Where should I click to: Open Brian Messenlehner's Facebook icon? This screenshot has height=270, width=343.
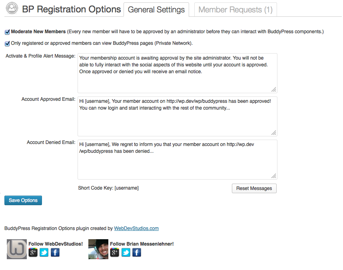pyautogui.click(x=137, y=252)
